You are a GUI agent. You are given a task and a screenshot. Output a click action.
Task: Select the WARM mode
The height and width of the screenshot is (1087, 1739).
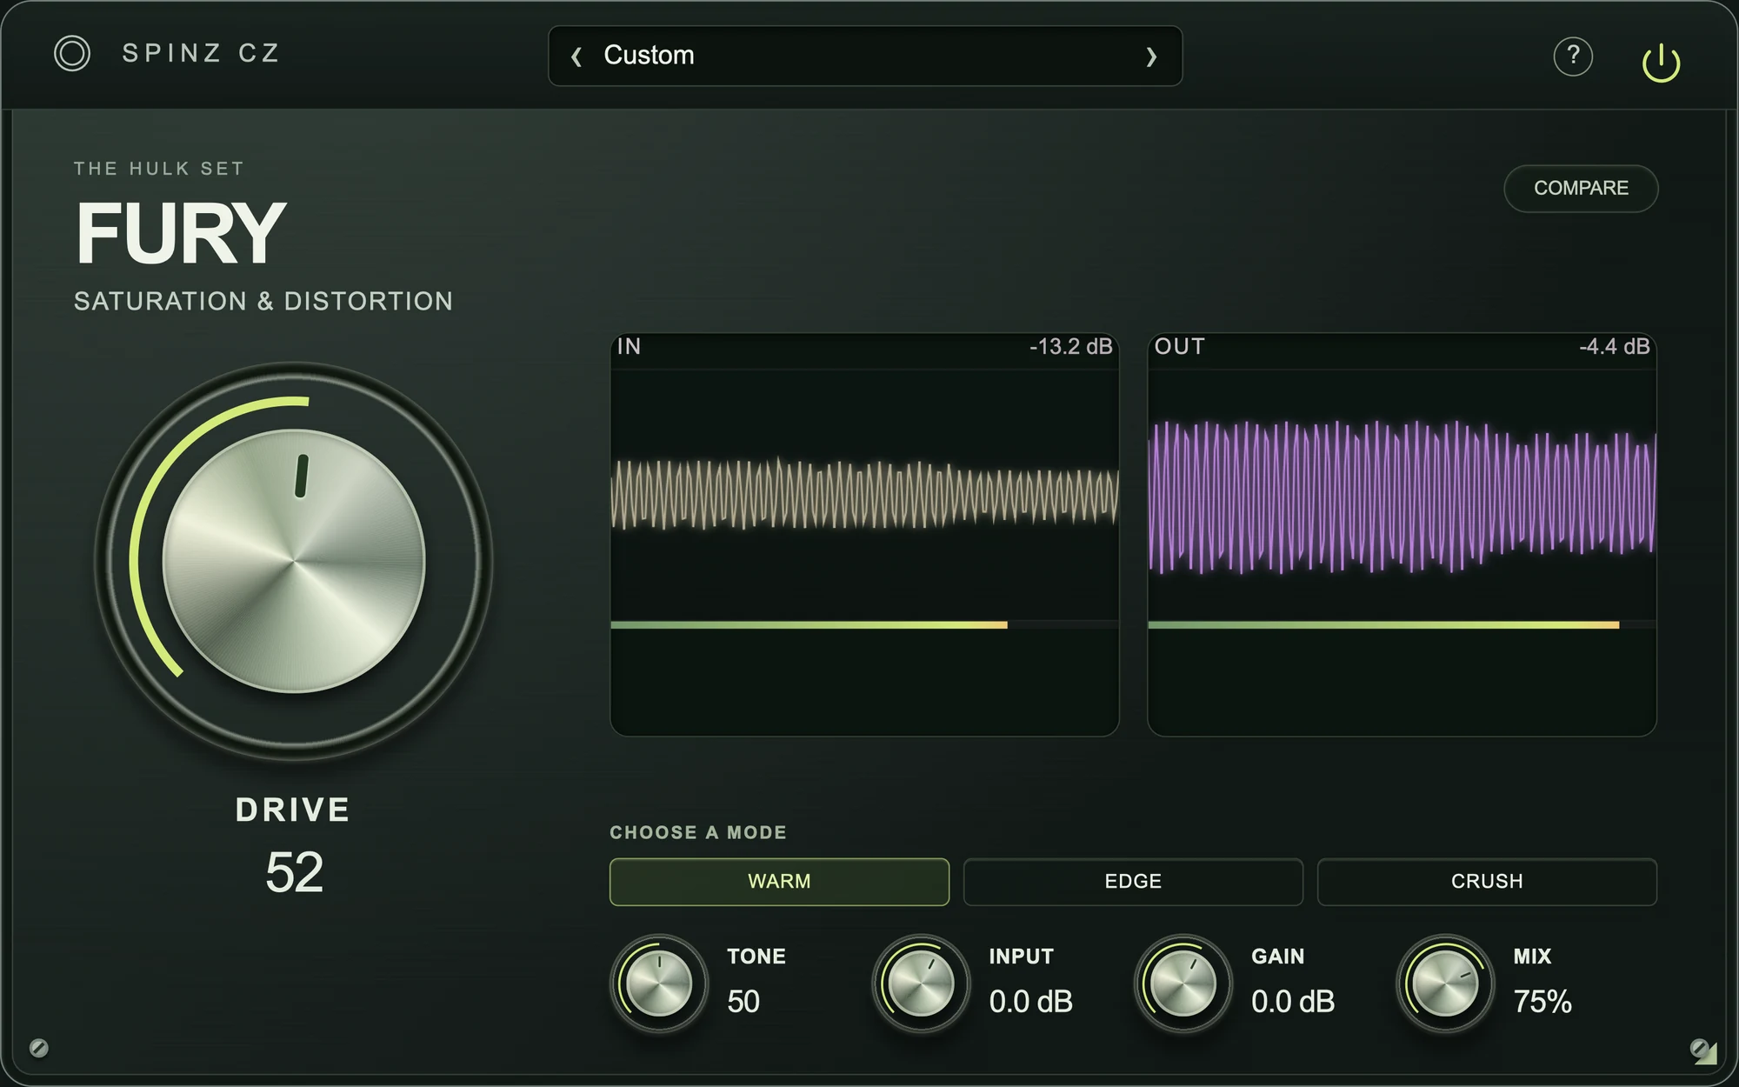click(x=779, y=882)
